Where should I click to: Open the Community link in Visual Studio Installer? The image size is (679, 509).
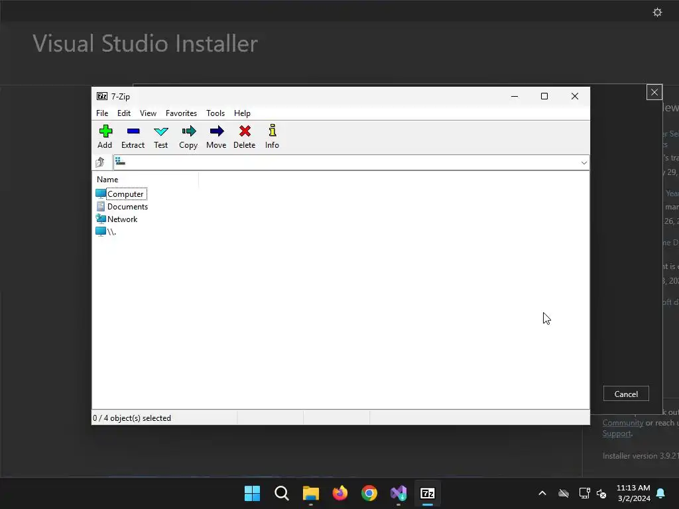coord(623,423)
